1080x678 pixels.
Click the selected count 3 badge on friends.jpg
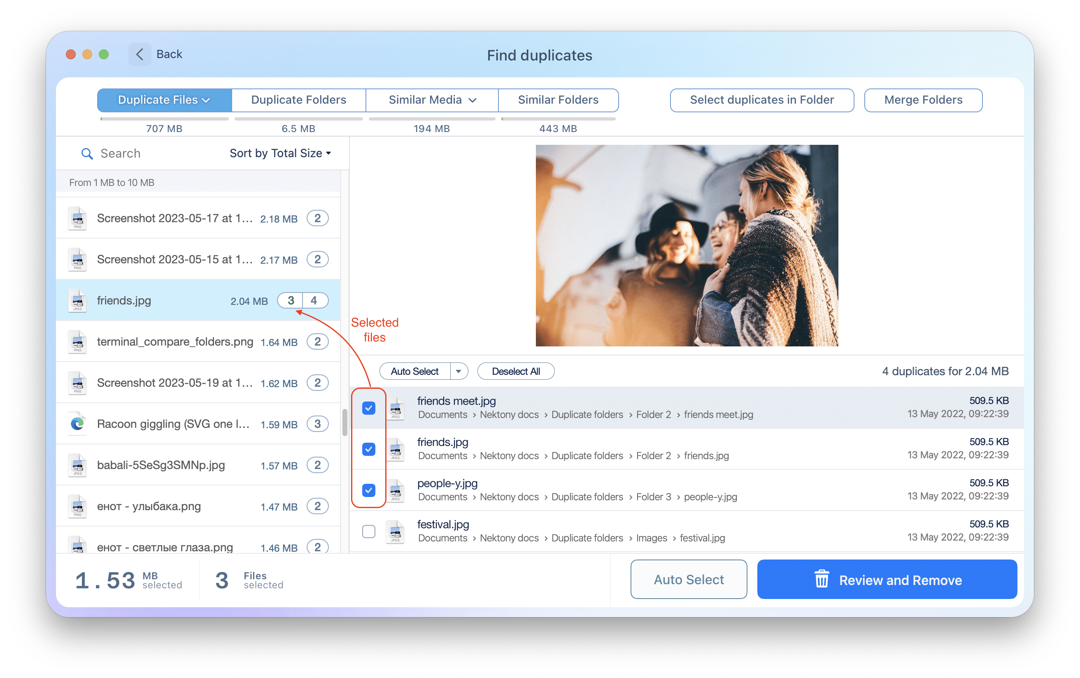(x=291, y=300)
